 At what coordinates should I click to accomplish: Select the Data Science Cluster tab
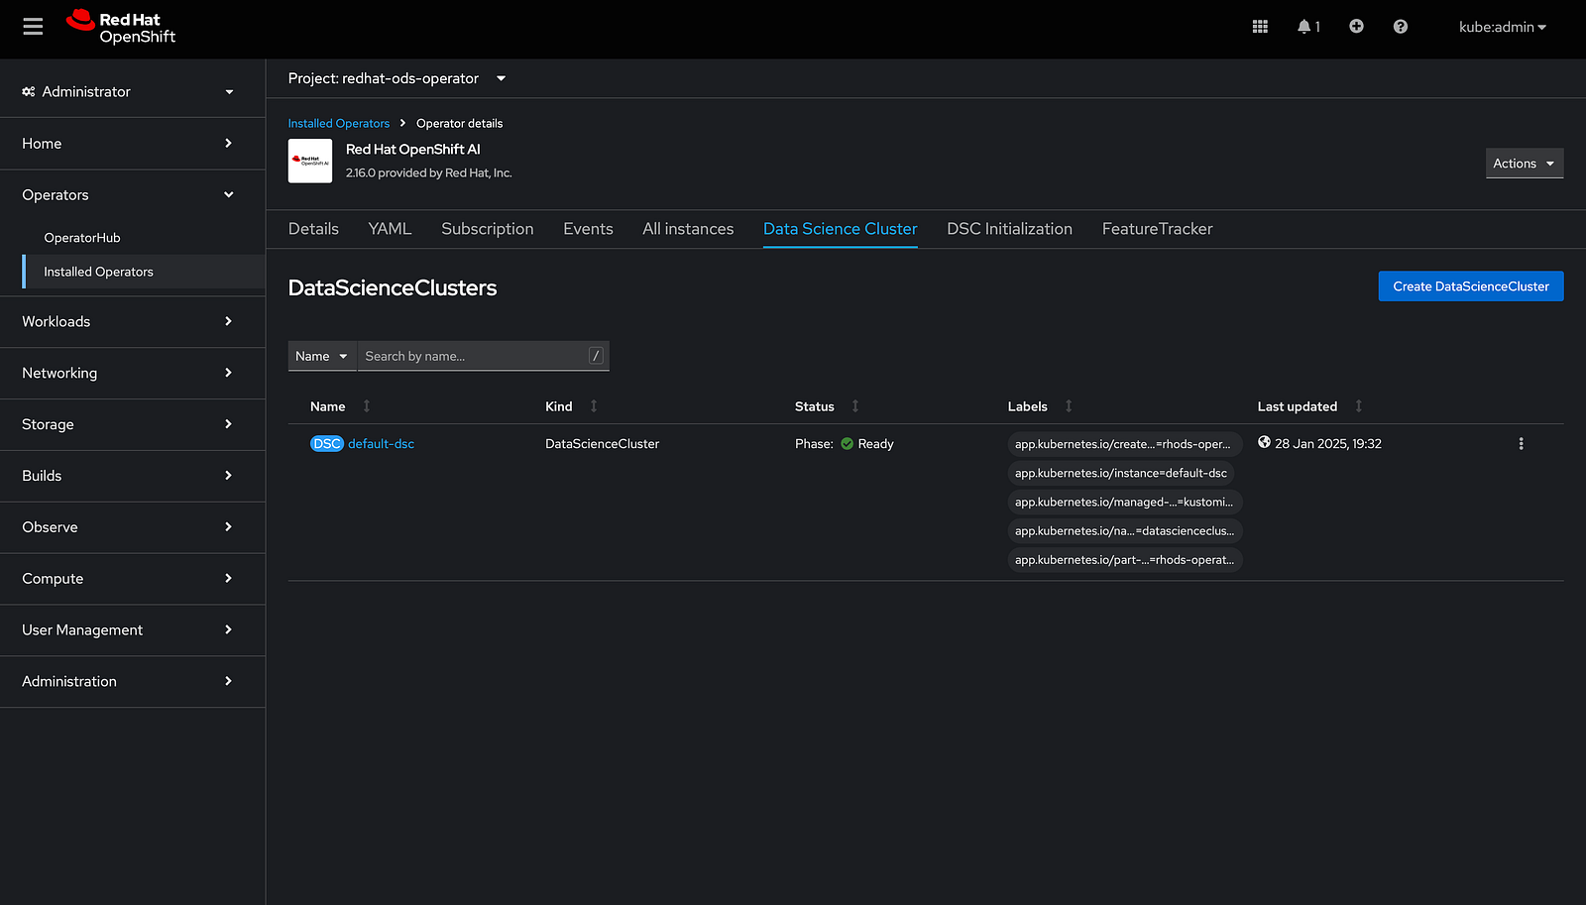pyautogui.click(x=841, y=229)
